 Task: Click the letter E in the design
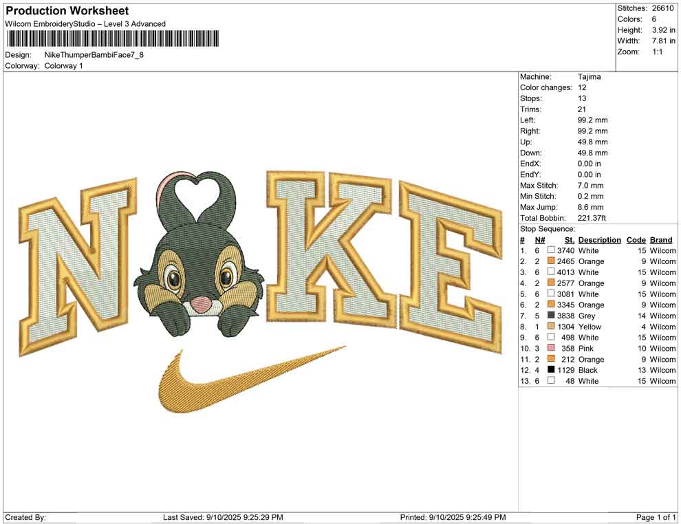click(x=451, y=266)
